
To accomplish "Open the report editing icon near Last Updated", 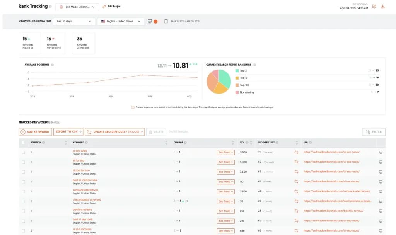I will click(x=374, y=7).
